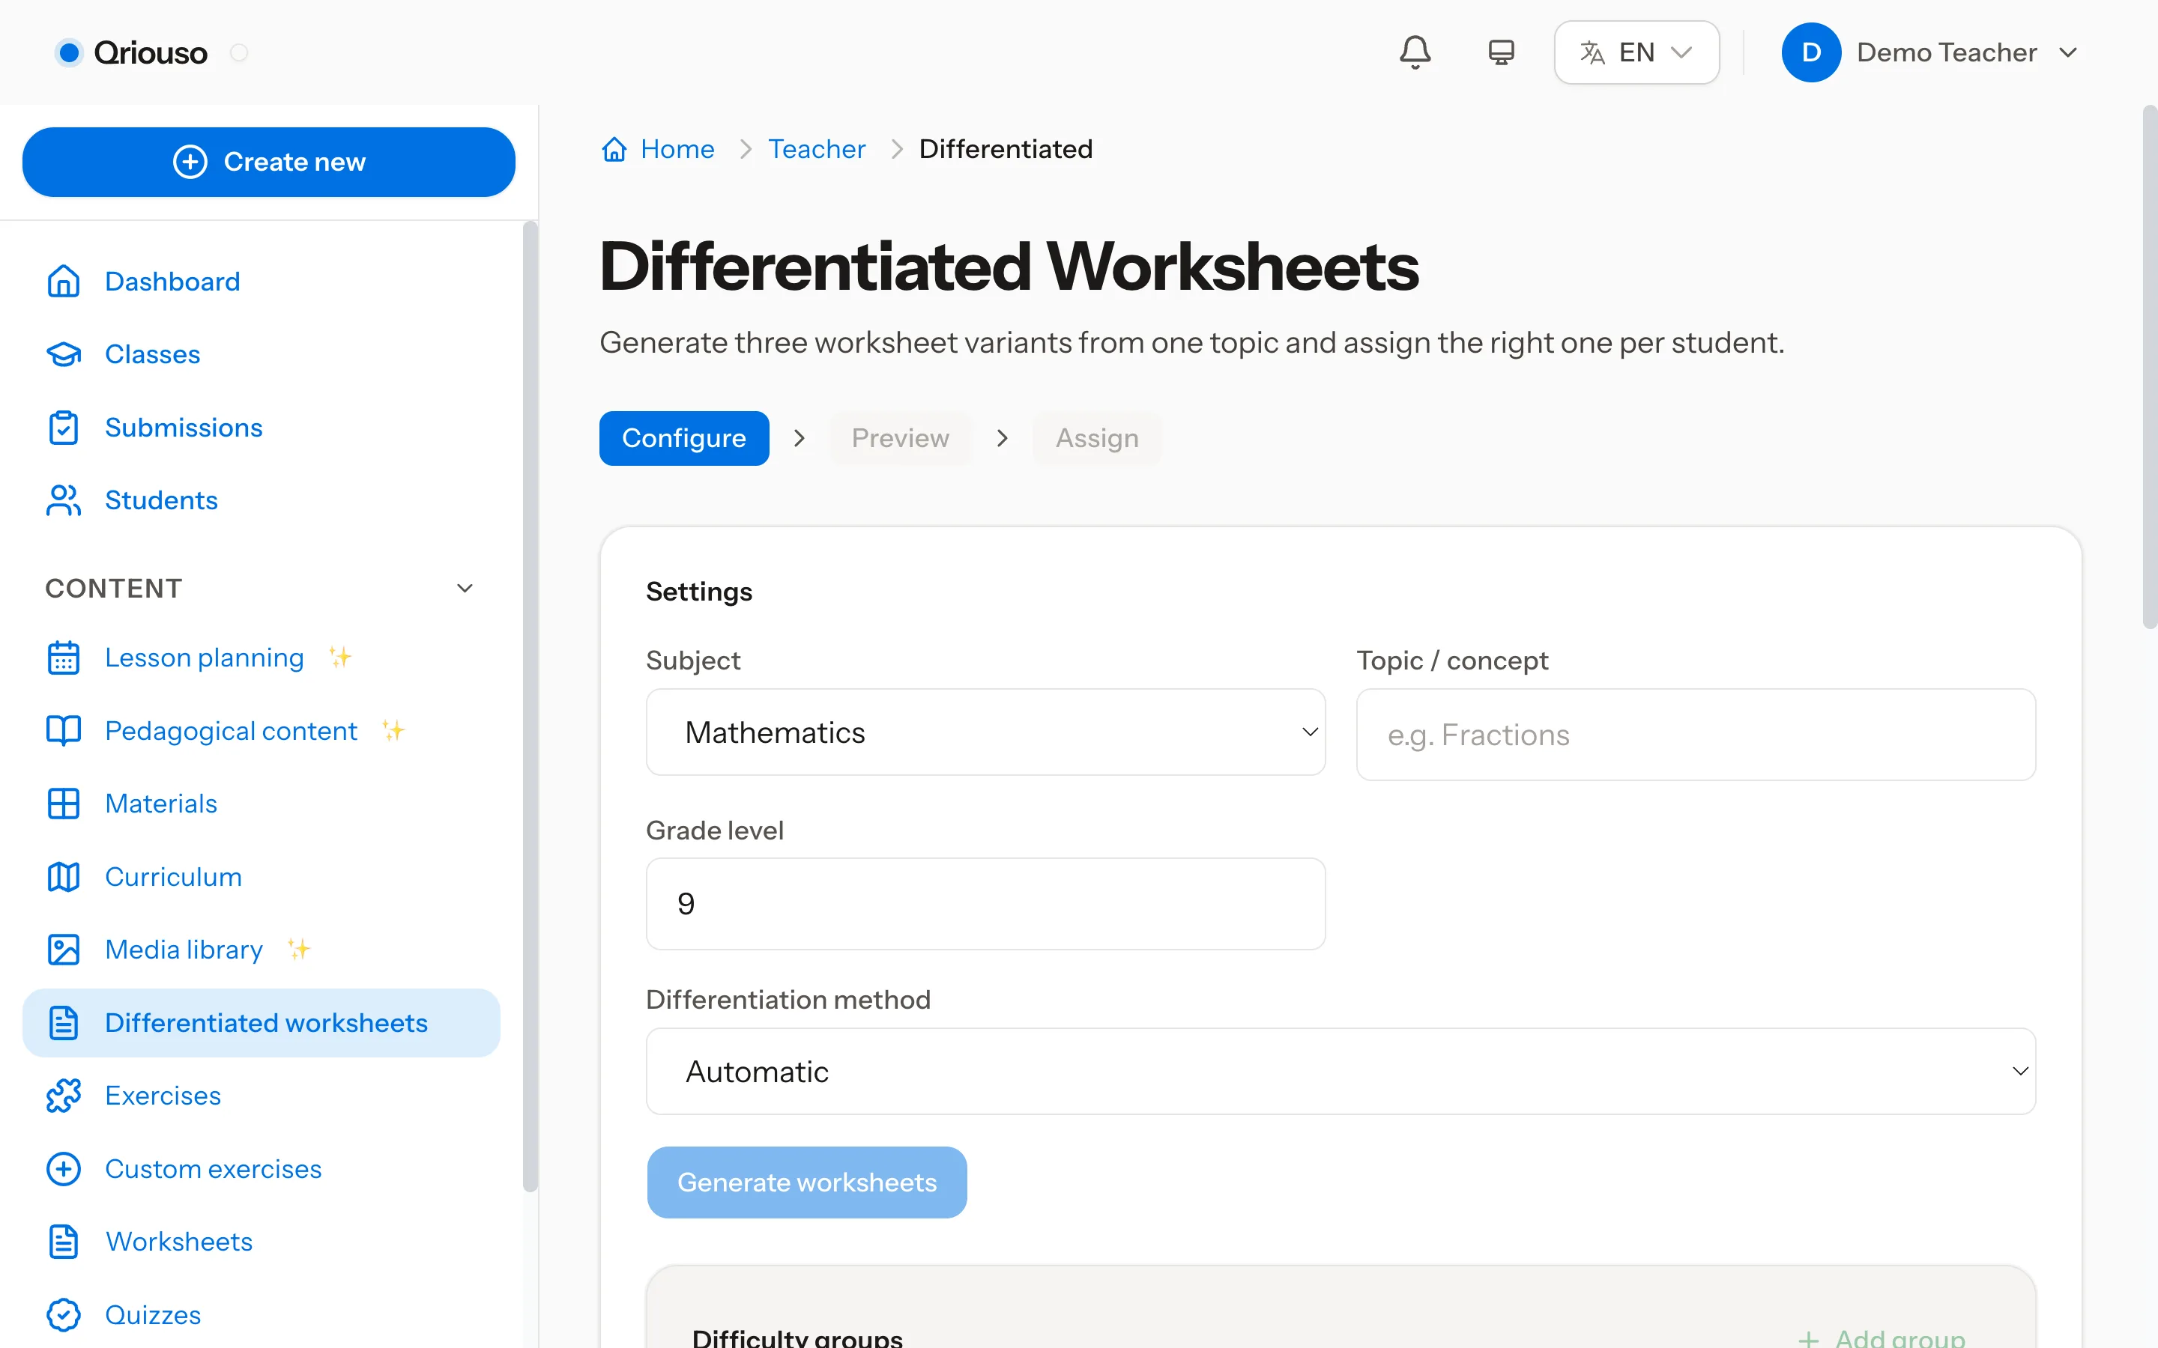The image size is (2158, 1348).
Task: Open Materials in the sidebar
Action: [x=161, y=804]
